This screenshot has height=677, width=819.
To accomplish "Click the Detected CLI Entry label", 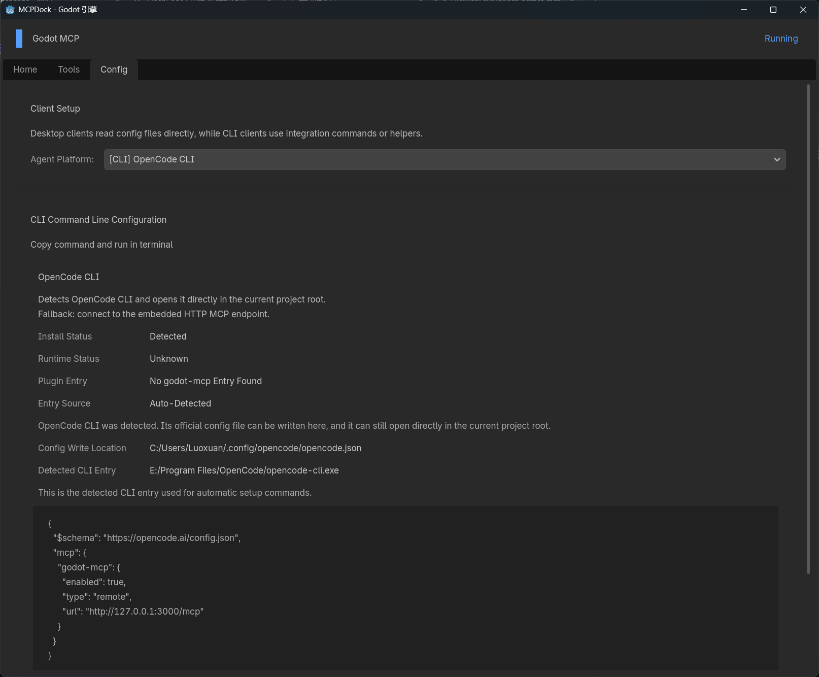I will pyautogui.click(x=77, y=470).
